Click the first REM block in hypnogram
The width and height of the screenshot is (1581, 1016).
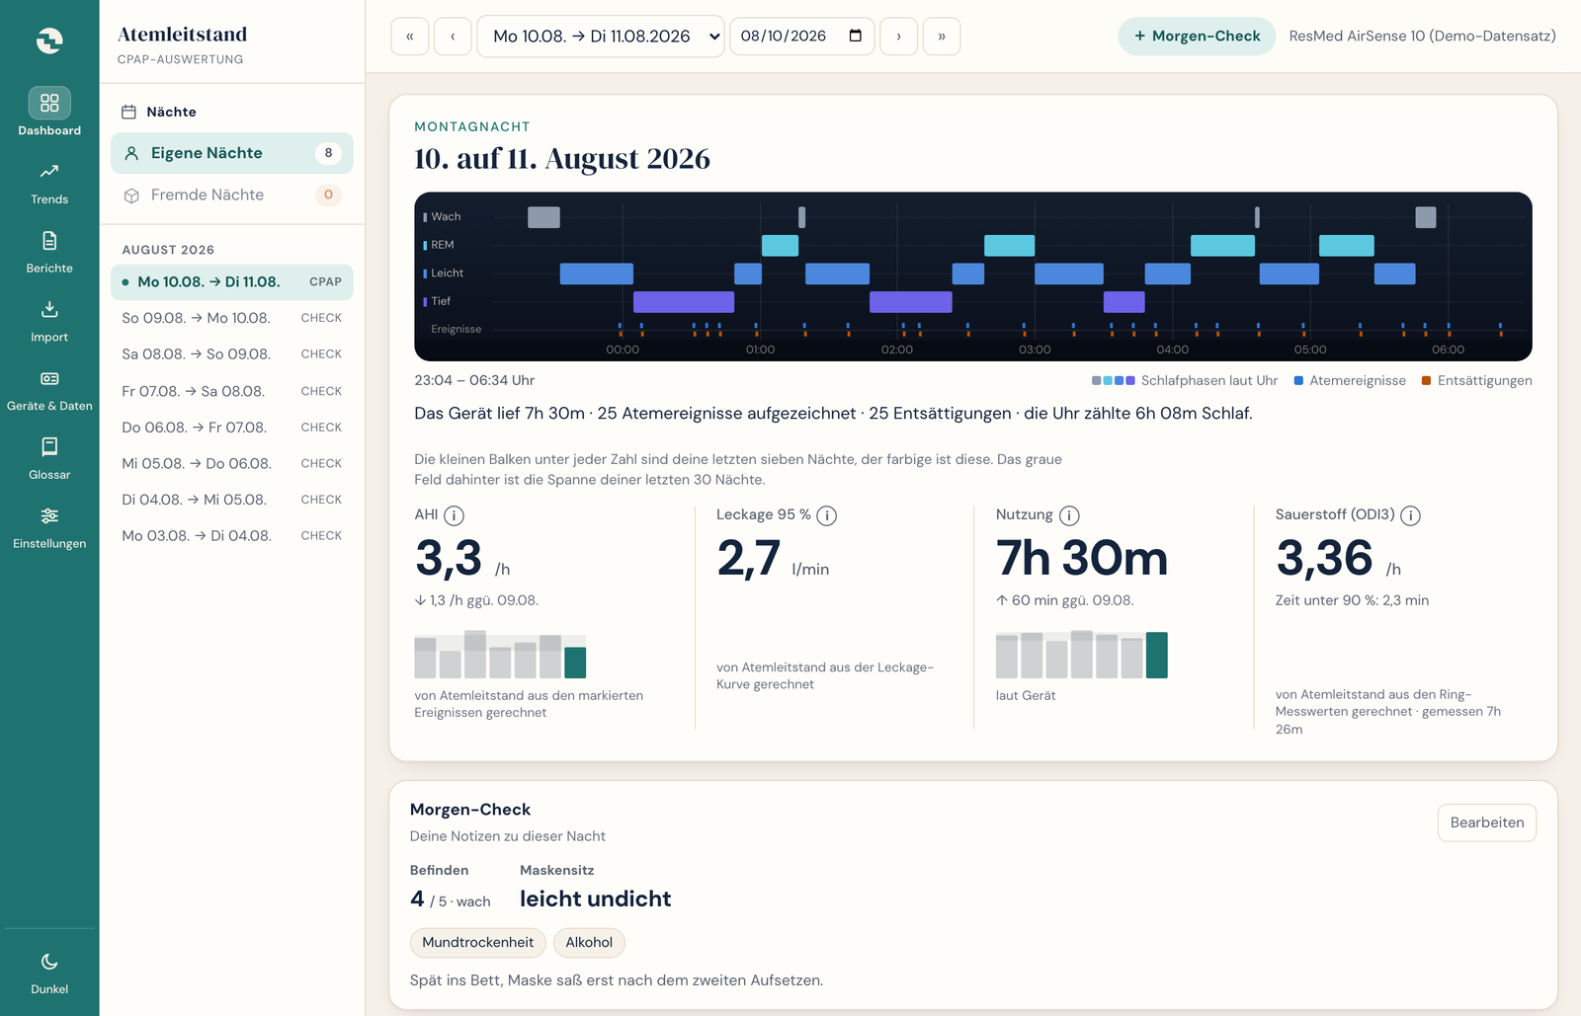click(x=780, y=245)
